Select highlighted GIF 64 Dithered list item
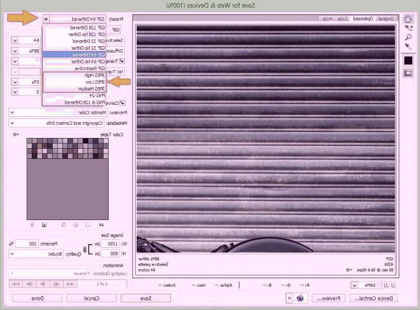Screen dimensions: 420x310 click(74, 55)
